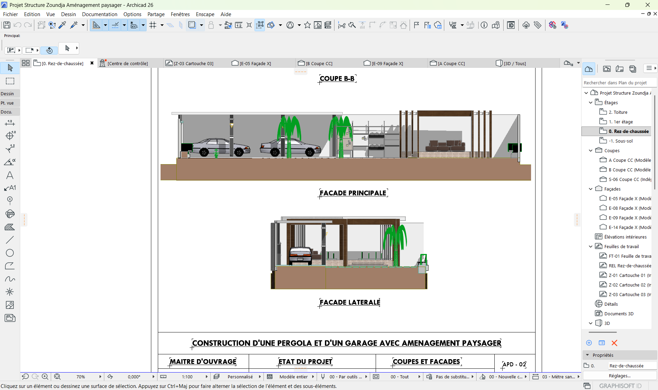Open the Documentation menu

(99, 14)
